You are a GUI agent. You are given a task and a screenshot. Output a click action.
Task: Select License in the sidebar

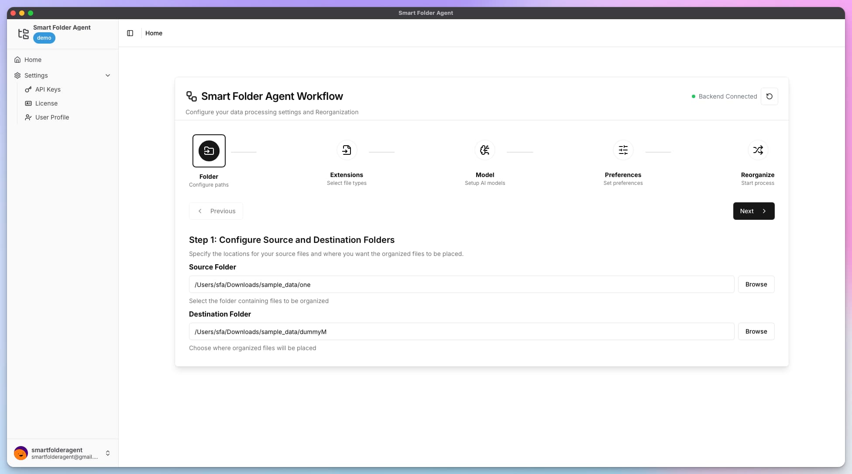46,103
